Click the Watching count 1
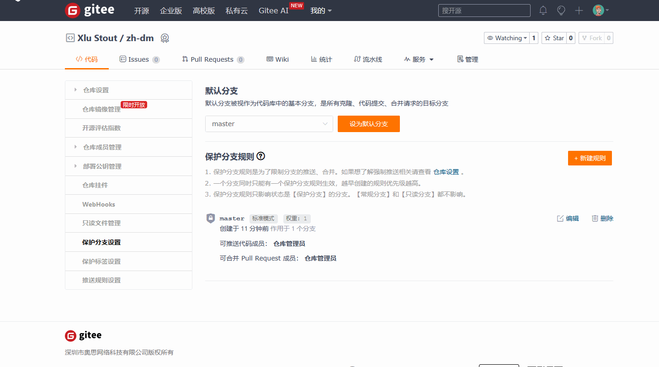Screen dimensions: 659x367 533,38
